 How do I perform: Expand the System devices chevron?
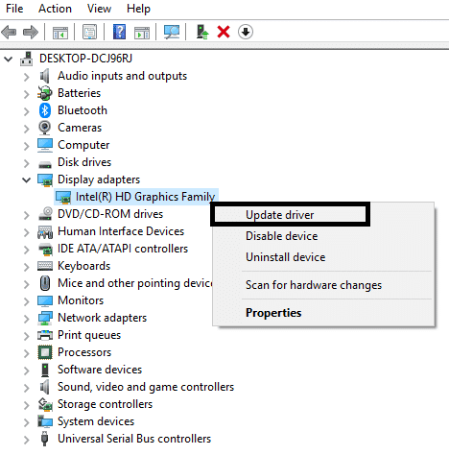[26, 422]
